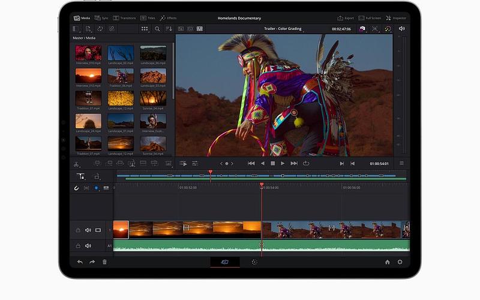Open the Inspector panel
This screenshot has height=300, width=480.
(395, 19)
